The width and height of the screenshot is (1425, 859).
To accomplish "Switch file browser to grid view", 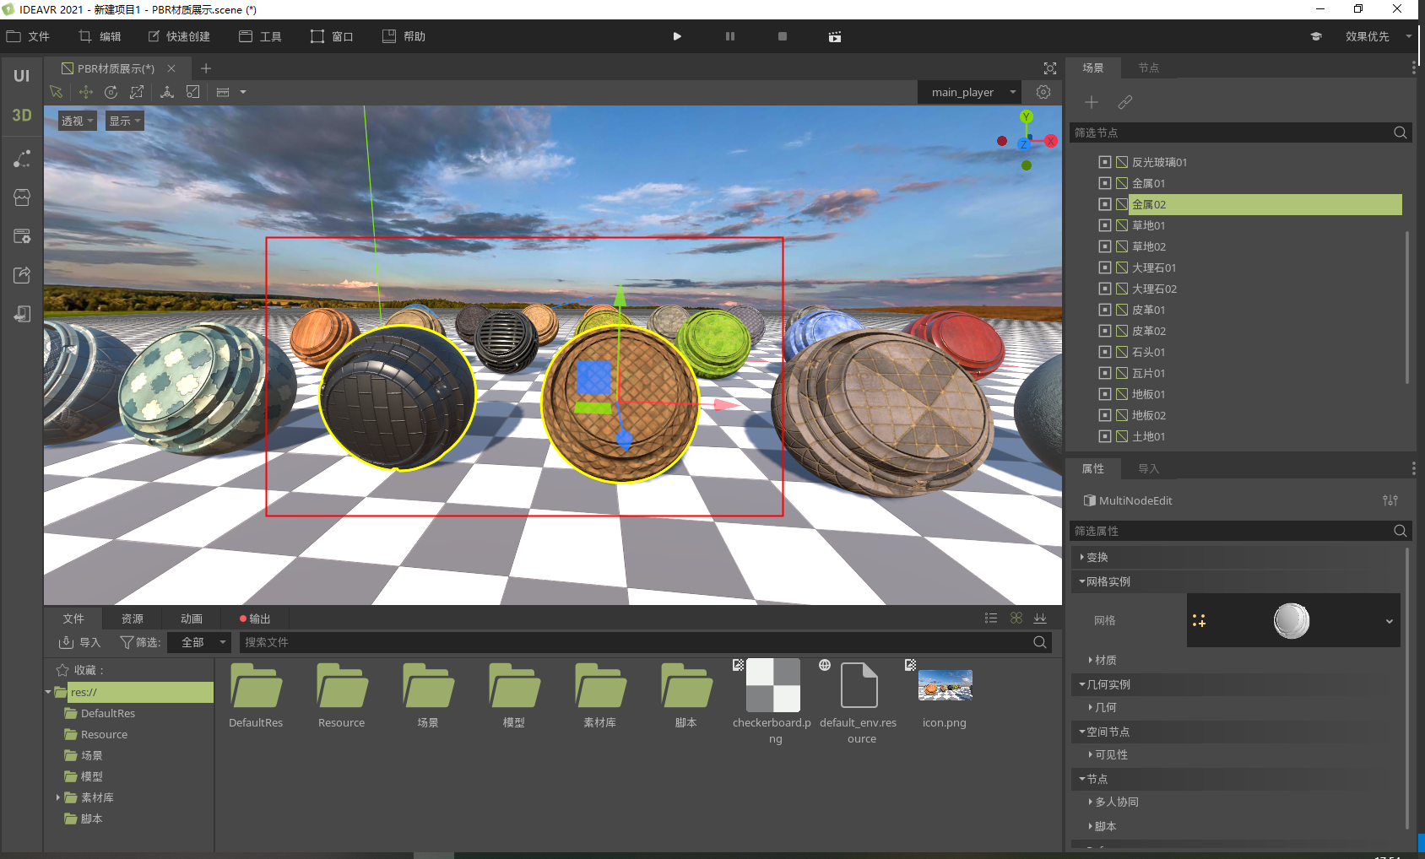I will 1016,619.
